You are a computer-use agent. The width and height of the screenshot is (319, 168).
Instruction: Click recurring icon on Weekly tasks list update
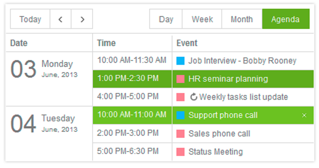click(x=194, y=97)
